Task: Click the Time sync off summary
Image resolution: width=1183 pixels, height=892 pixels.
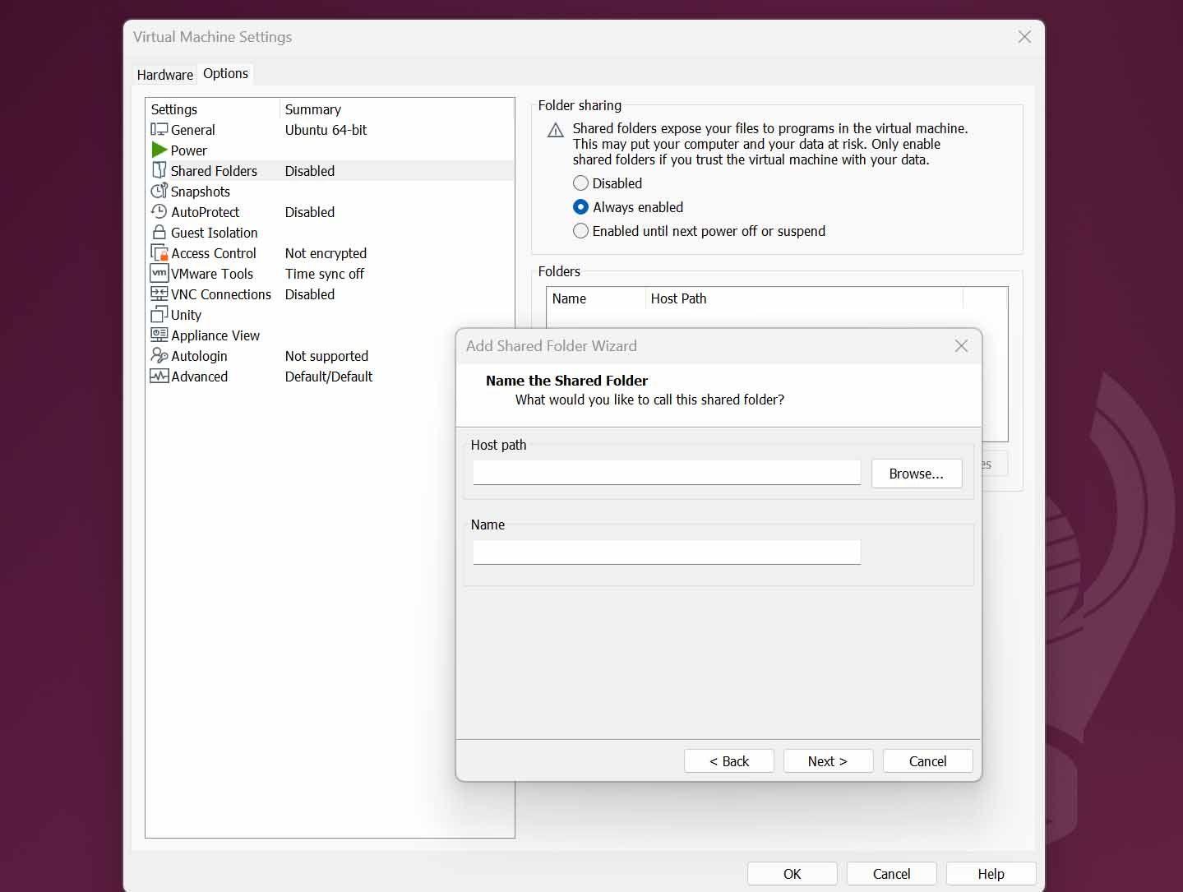Action: pos(324,274)
